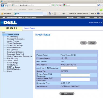Open Local User Database page
Image resolution: width=103 pixels, height=98 pixels.
pyautogui.click(x=15, y=52)
